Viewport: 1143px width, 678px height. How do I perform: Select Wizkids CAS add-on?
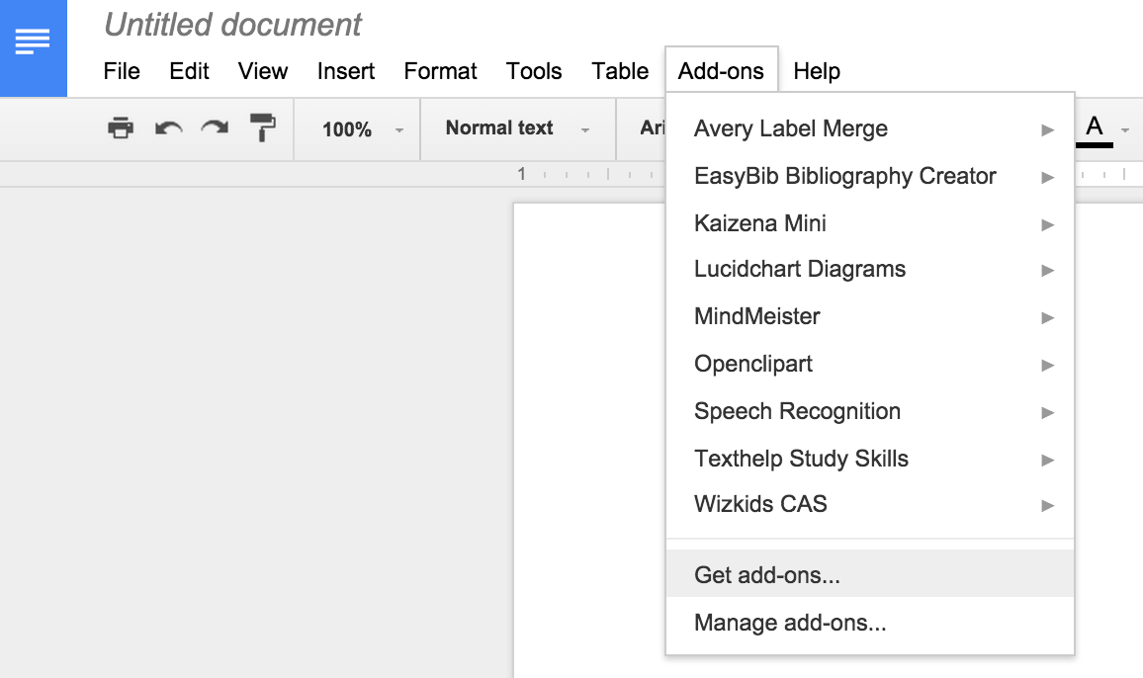[x=870, y=504]
